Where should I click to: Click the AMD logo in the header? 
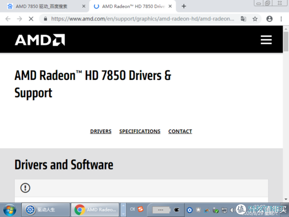(40, 40)
